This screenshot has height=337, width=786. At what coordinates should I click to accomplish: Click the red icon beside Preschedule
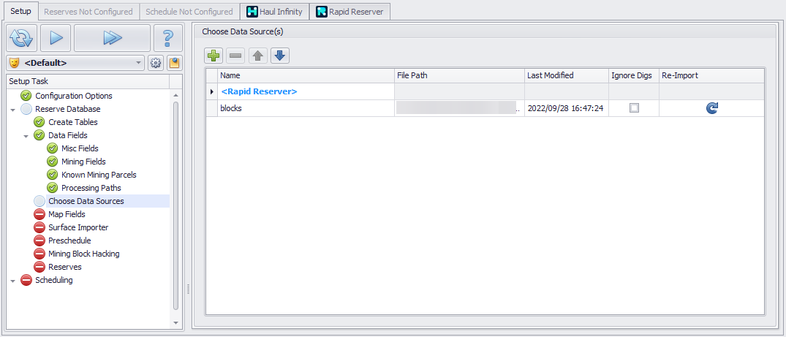39,241
